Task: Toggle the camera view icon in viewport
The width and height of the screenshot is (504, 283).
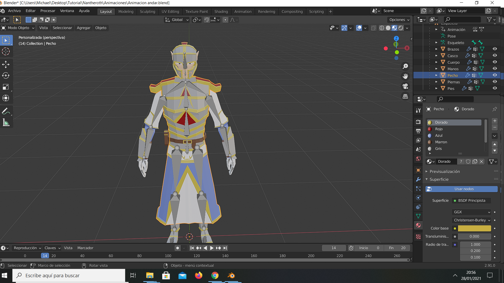Action: (x=405, y=86)
